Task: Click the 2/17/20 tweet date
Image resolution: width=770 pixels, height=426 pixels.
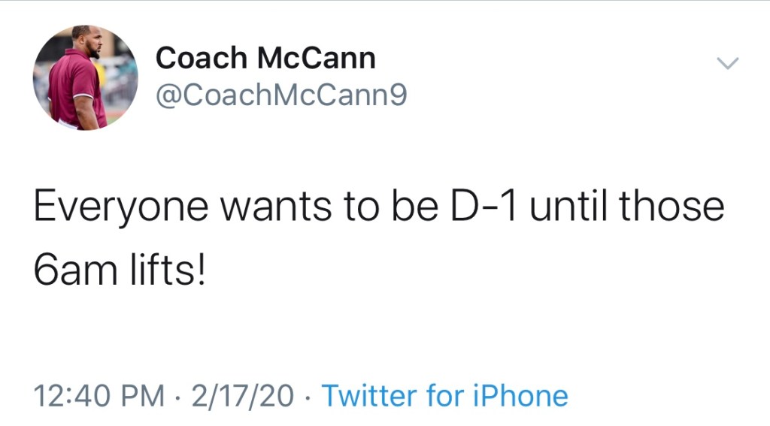Action: point(241,394)
